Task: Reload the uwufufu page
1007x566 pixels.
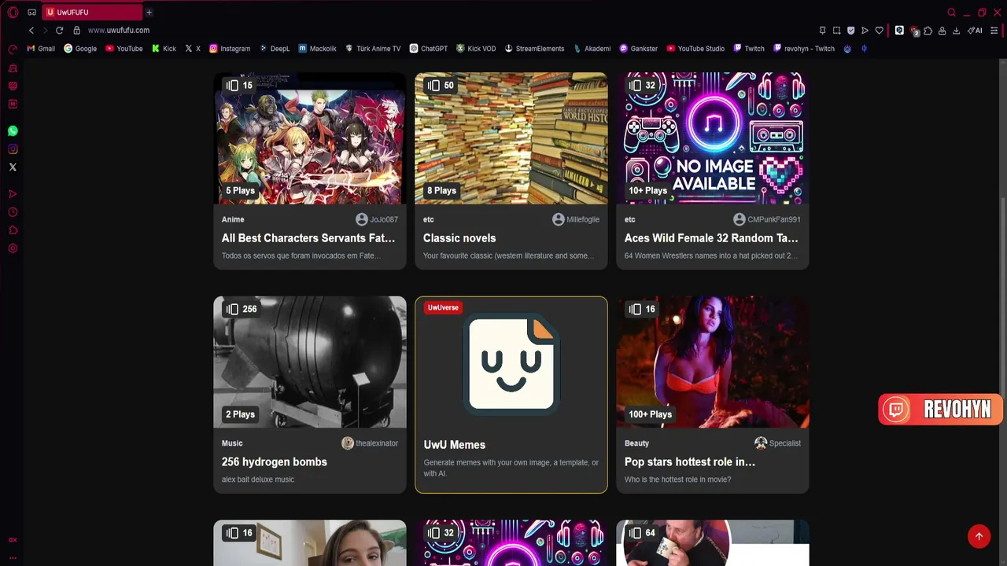Action: tap(59, 30)
